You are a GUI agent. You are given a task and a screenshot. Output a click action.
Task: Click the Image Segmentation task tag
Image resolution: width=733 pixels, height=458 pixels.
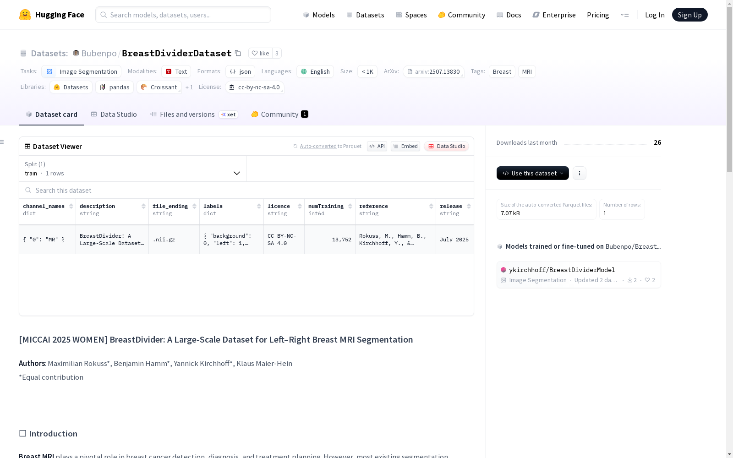(82, 71)
